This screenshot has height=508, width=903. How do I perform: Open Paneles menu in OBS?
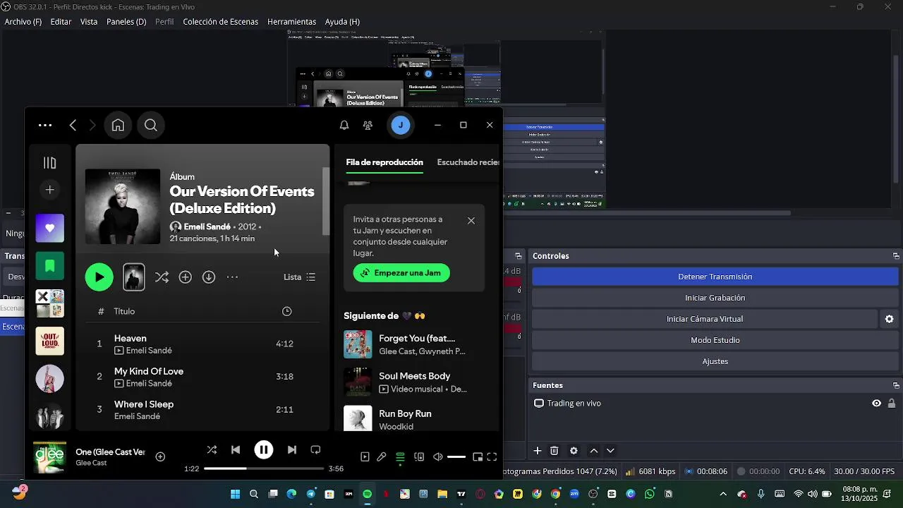click(126, 22)
